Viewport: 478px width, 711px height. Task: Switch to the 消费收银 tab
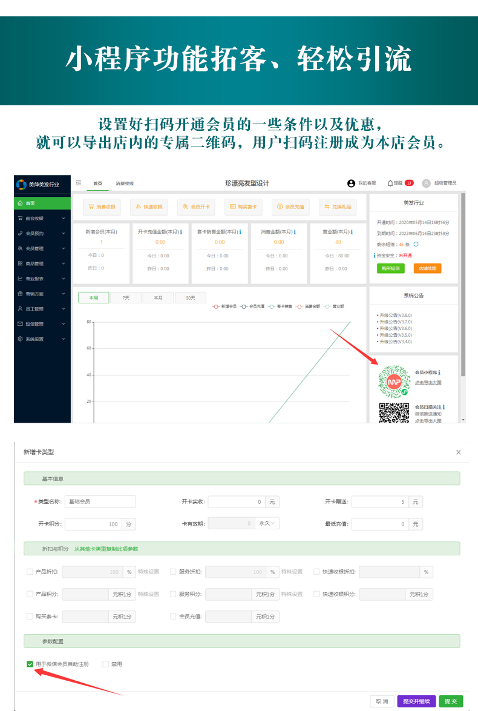pos(125,184)
